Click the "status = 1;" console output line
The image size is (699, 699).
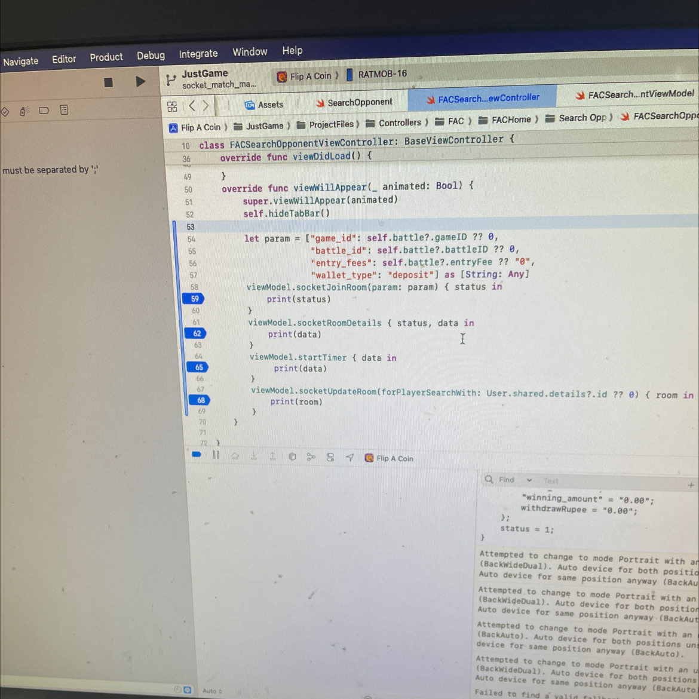click(x=527, y=529)
